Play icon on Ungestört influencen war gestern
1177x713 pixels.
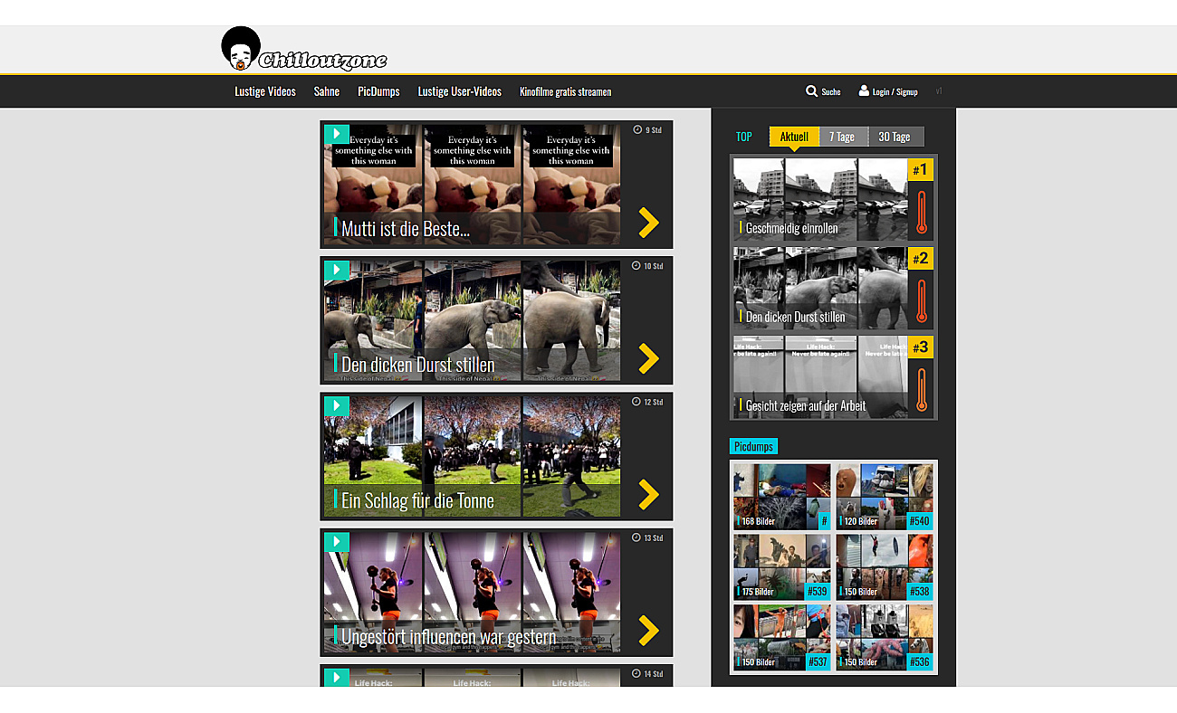(x=336, y=542)
